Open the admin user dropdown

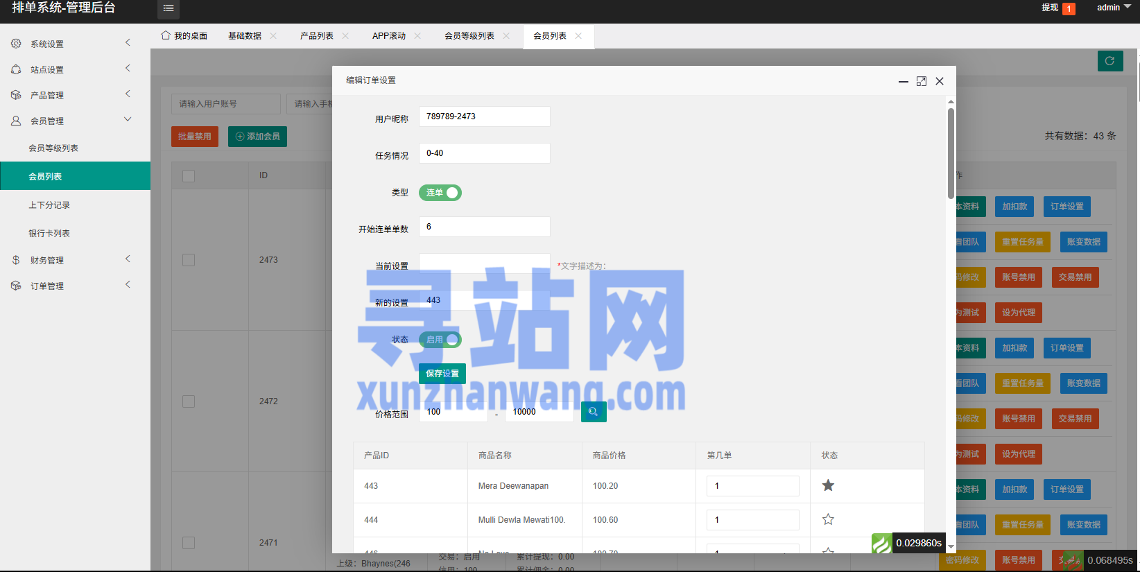pos(1113,8)
